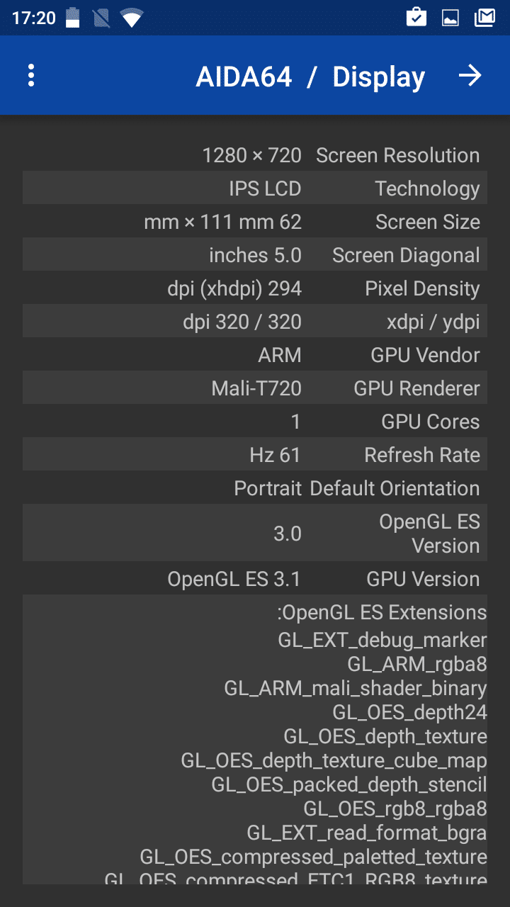Select the Screen Diagonal row
This screenshot has width=510, height=907.
coord(255,255)
